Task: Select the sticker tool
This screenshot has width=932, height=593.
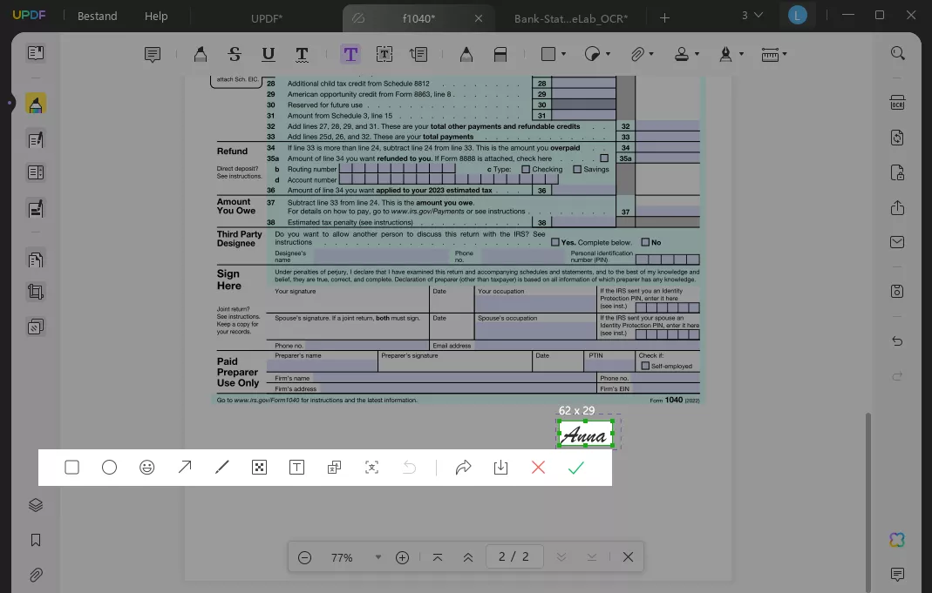Action: (592, 55)
